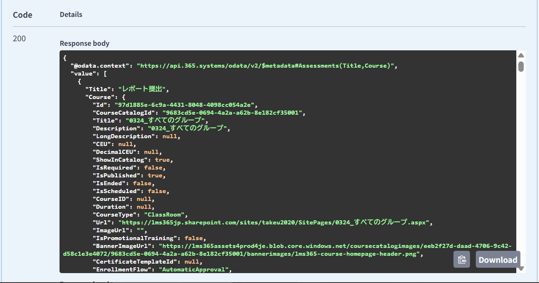Click the "レポート提出" title value
This screenshot has height=283, width=539.
[x=142, y=89]
